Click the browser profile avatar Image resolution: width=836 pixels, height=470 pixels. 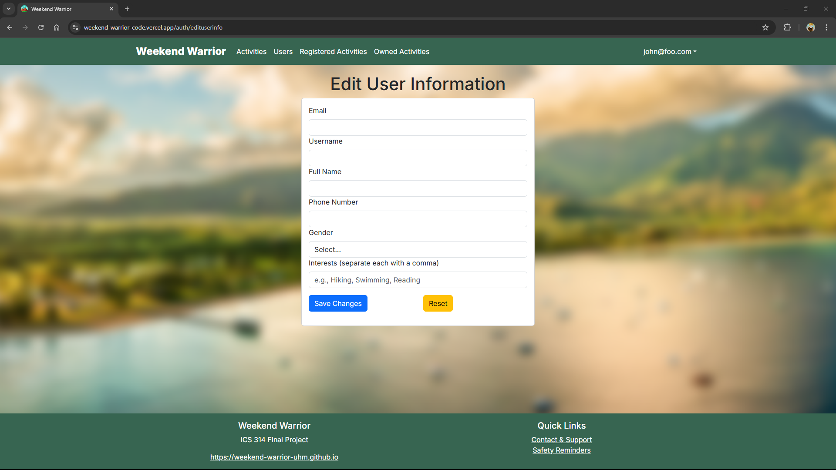811,27
